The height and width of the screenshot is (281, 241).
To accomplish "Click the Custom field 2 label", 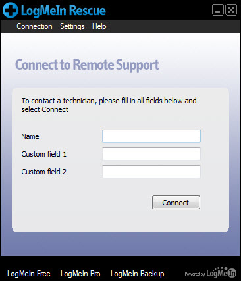I will (x=43, y=172).
